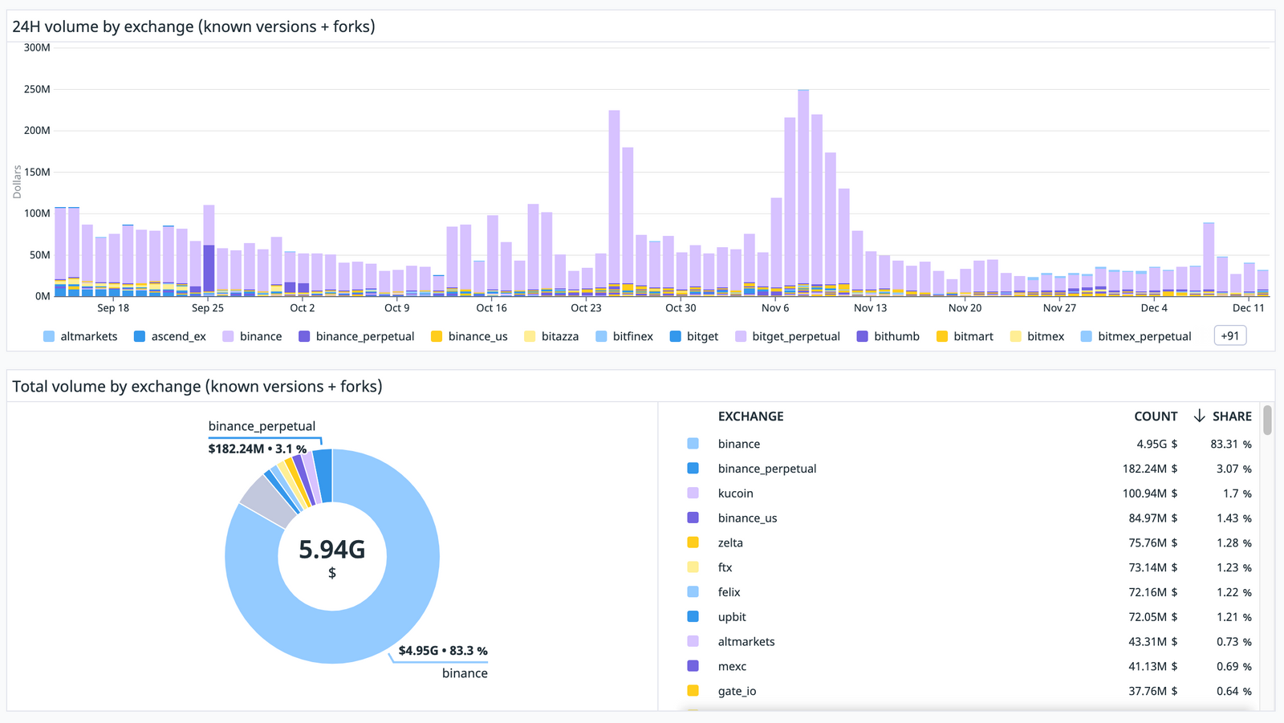Click the zelta row color icon
Screen dimensions: 1284x723
693,542
